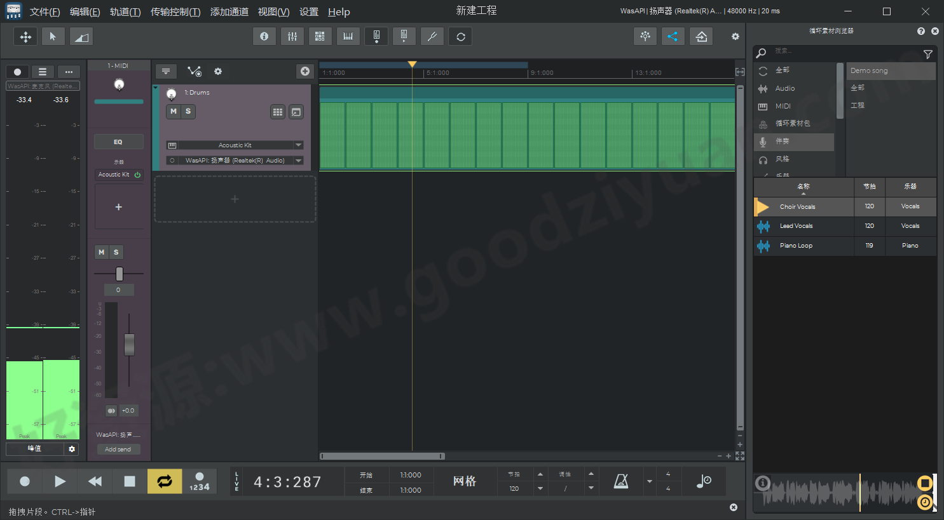Select the tuner tool icon
This screenshot has width=944, height=520.
tap(432, 36)
